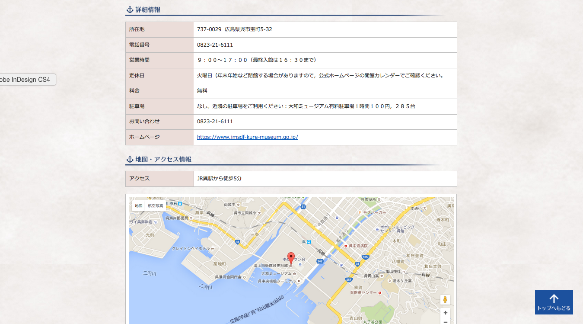Click the parking info text なし。近隣の駐車場
583x324 pixels.
click(306, 106)
